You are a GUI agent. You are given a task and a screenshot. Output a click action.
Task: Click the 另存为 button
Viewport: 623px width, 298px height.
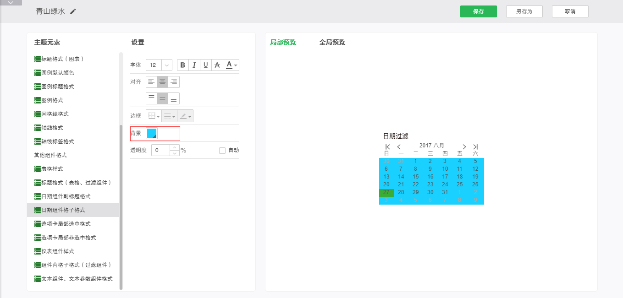coord(524,11)
